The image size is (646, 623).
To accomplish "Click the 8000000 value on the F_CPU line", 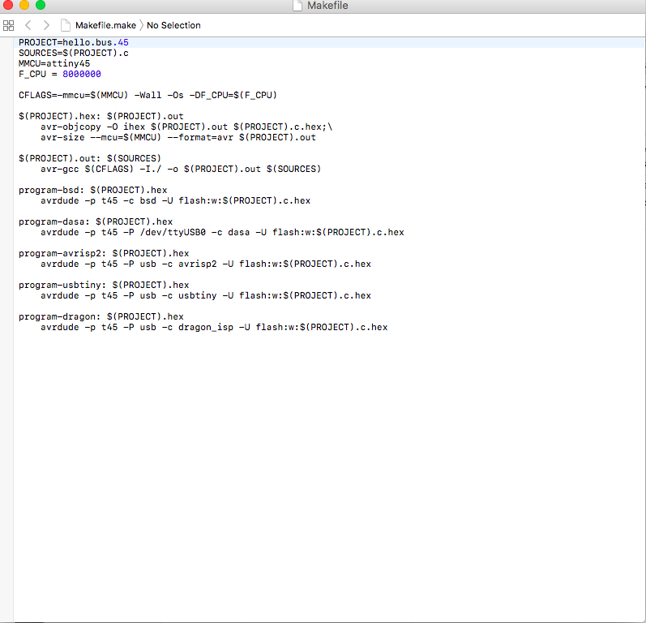I will tap(82, 74).
